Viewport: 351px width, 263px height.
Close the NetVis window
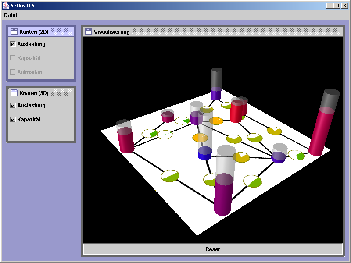345,6
